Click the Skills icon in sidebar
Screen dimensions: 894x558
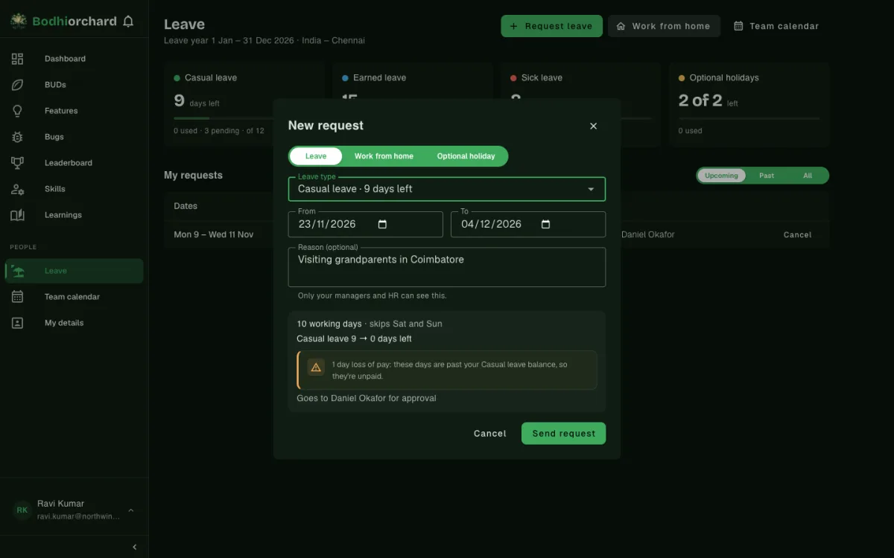click(x=17, y=189)
